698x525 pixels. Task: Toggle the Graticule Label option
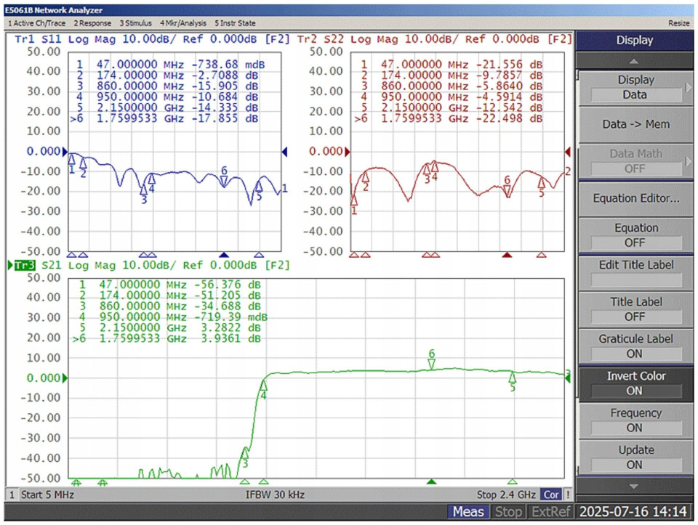(x=635, y=346)
